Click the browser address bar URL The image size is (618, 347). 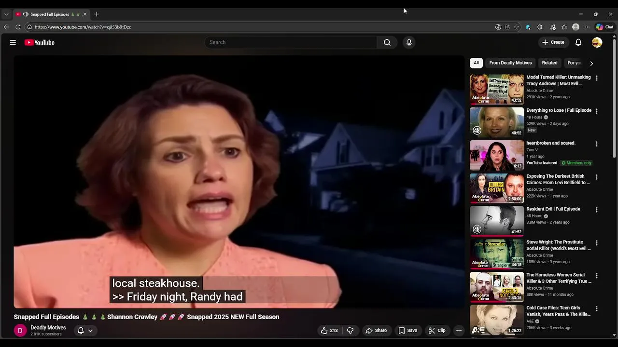83,27
